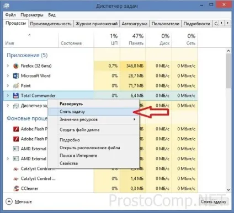The image size is (234, 213).
Task: Sort by the Имя column header
Action: tap(30, 40)
